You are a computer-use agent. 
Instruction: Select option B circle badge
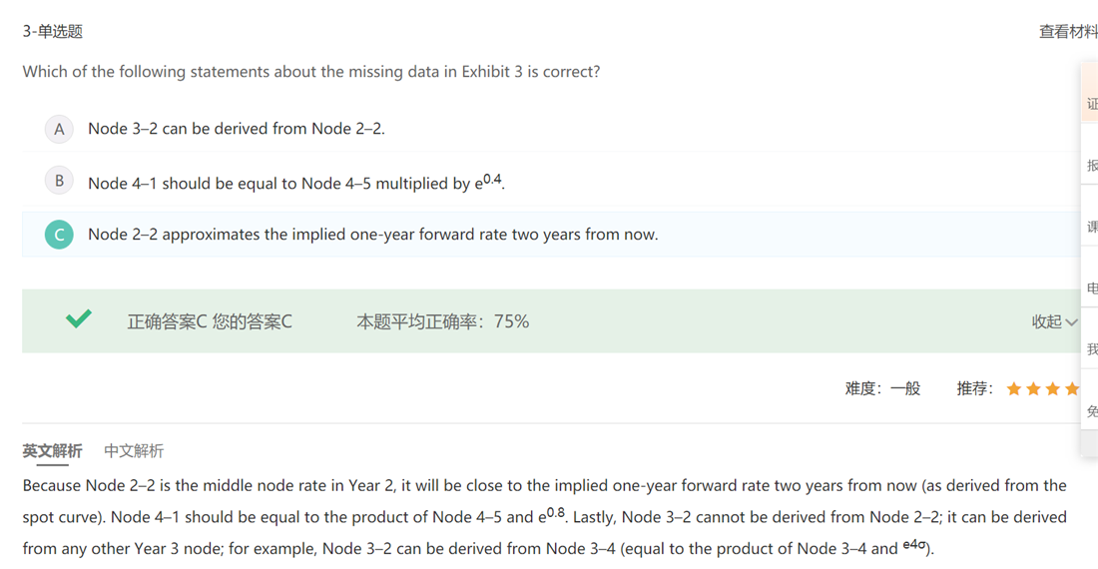(x=59, y=181)
